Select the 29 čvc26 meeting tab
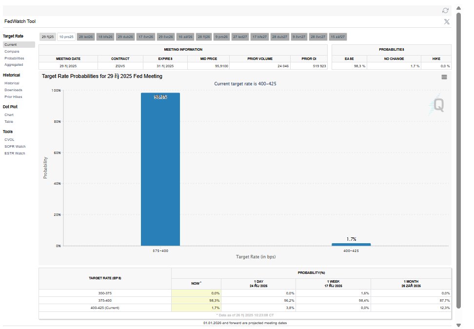This screenshot has height=329, width=474. click(x=166, y=37)
